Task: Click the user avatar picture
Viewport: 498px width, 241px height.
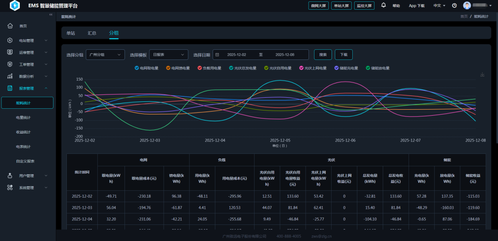Action: tap(467, 6)
